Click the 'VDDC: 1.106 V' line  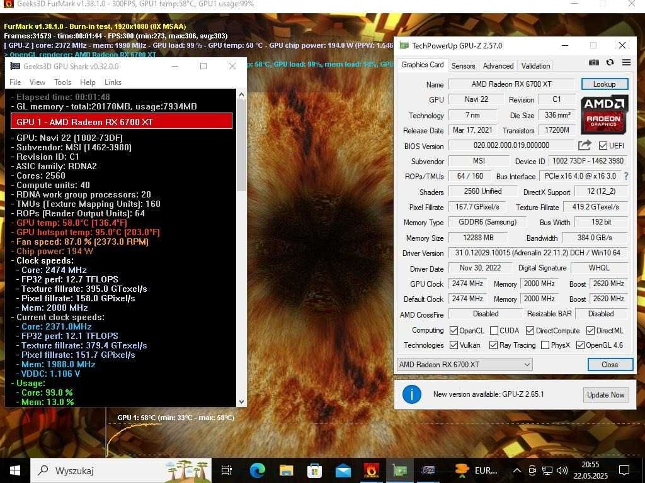[x=48, y=374]
